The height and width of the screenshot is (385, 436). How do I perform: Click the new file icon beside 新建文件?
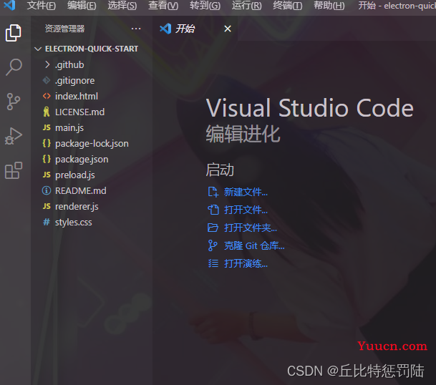[x=213, y=192]
